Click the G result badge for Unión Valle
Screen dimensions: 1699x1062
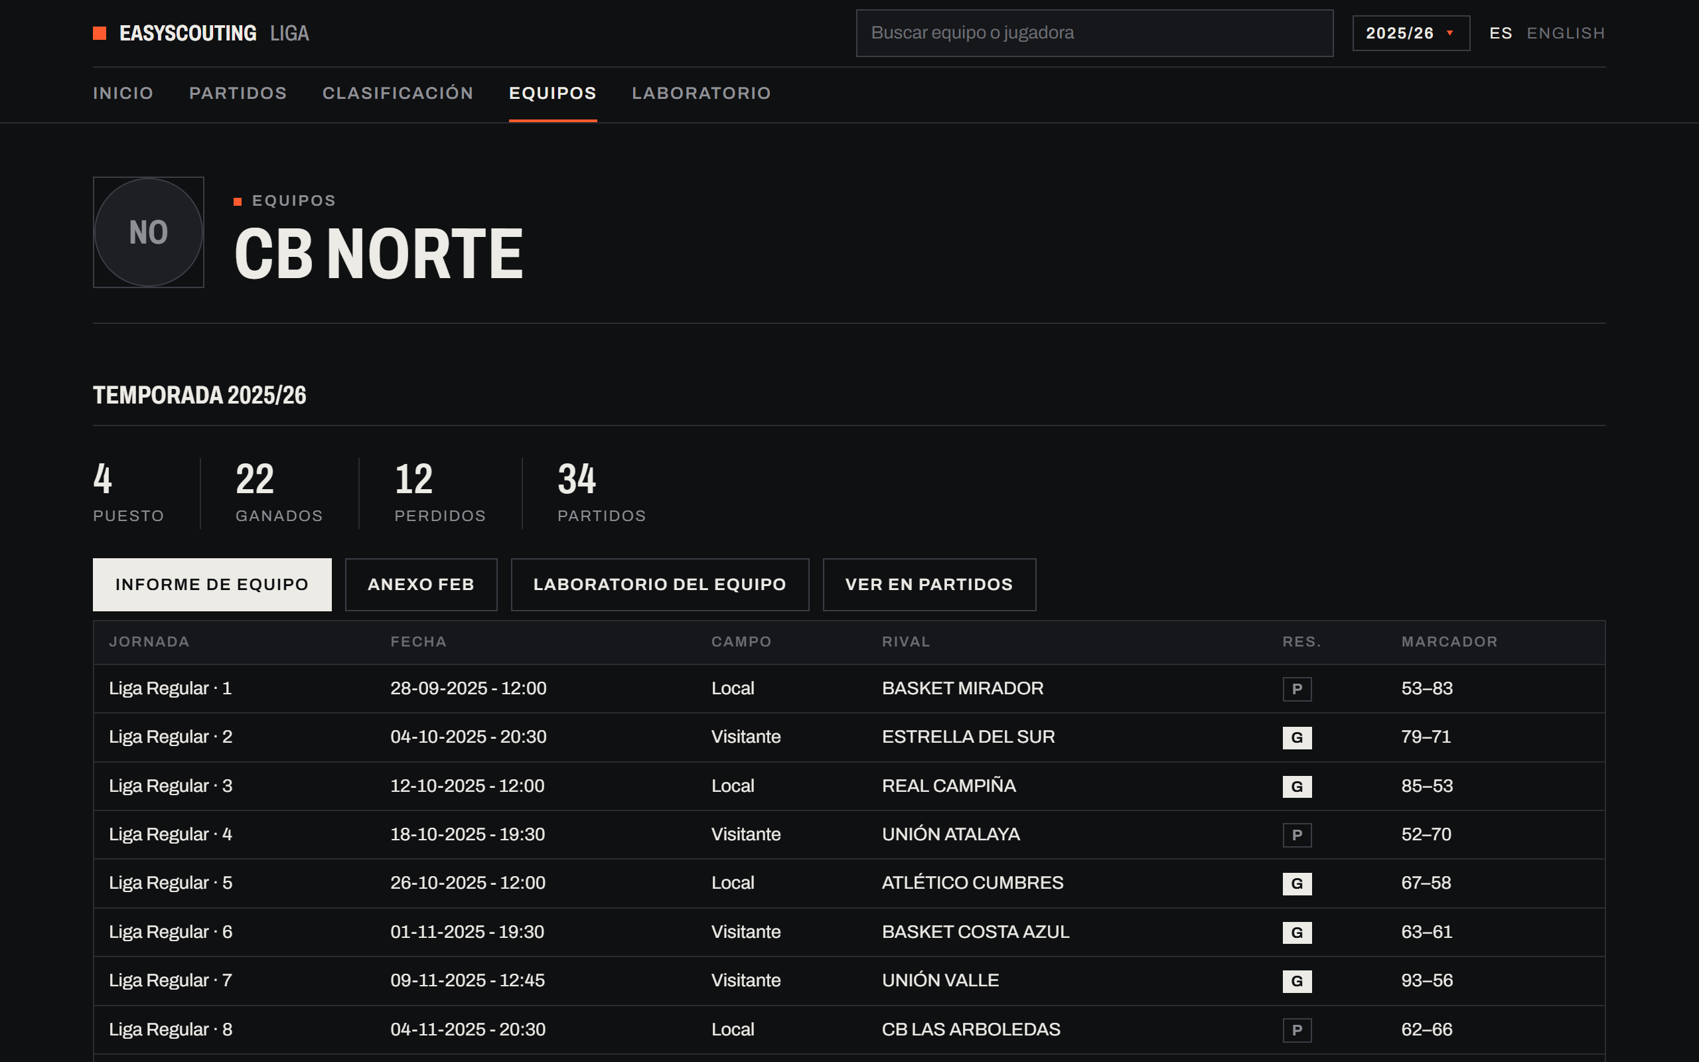(x=1297, y=981)
